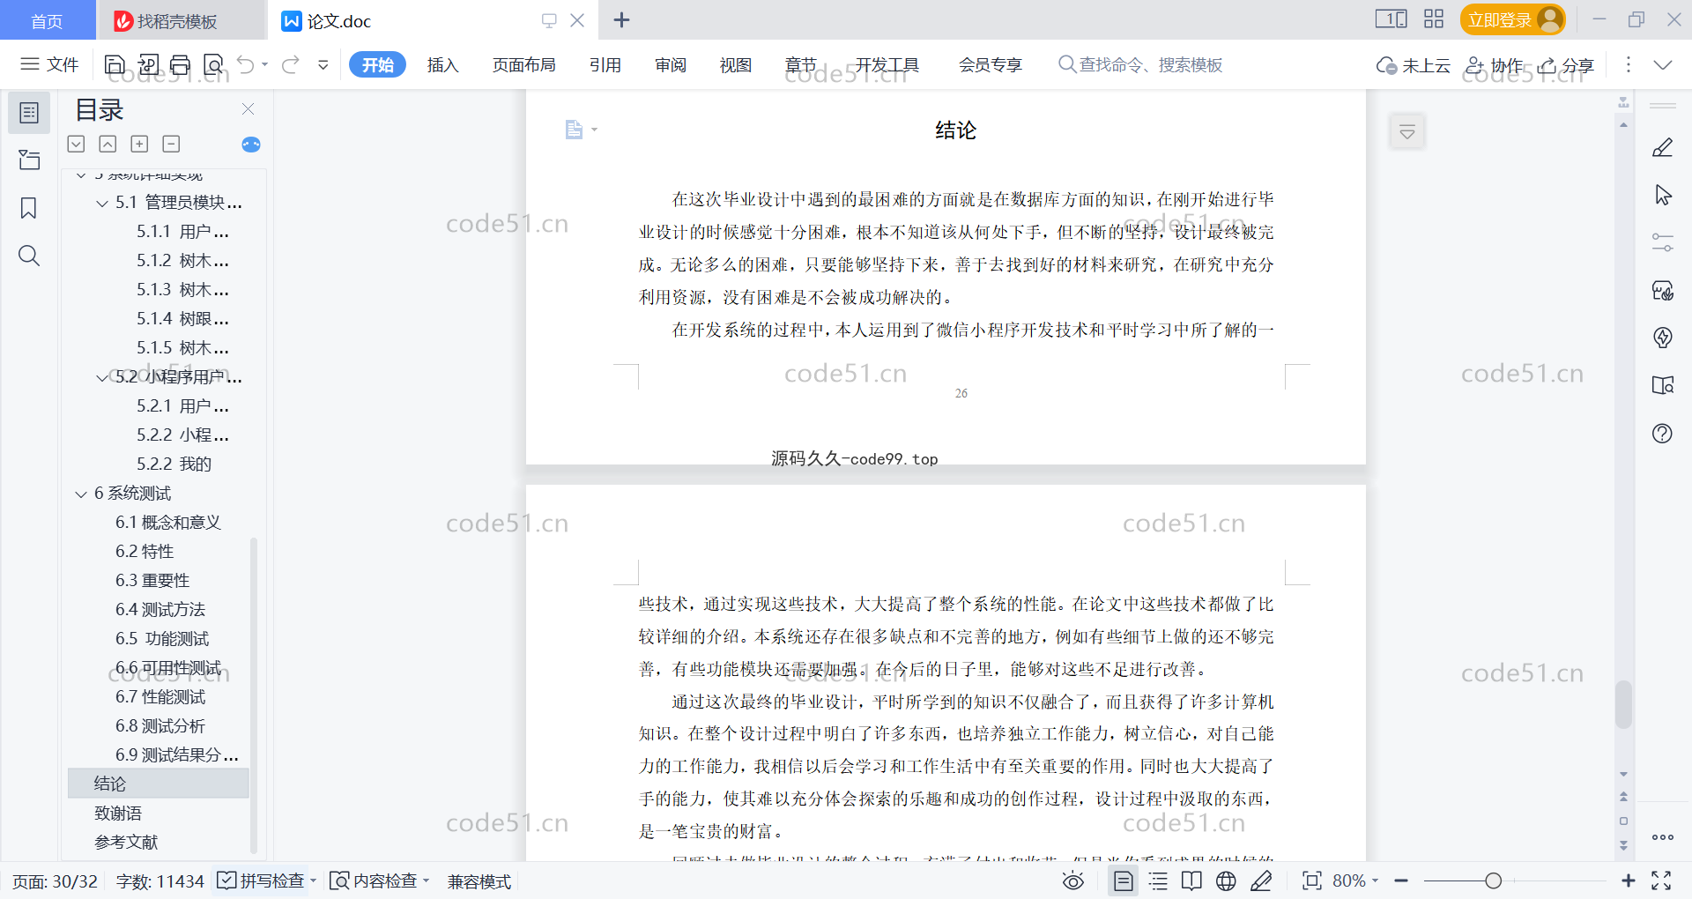The height and width of the screenshot is (899, 1692).
Task: Toggle 拼写检查 spell check
Action: [x=266, y=880]
